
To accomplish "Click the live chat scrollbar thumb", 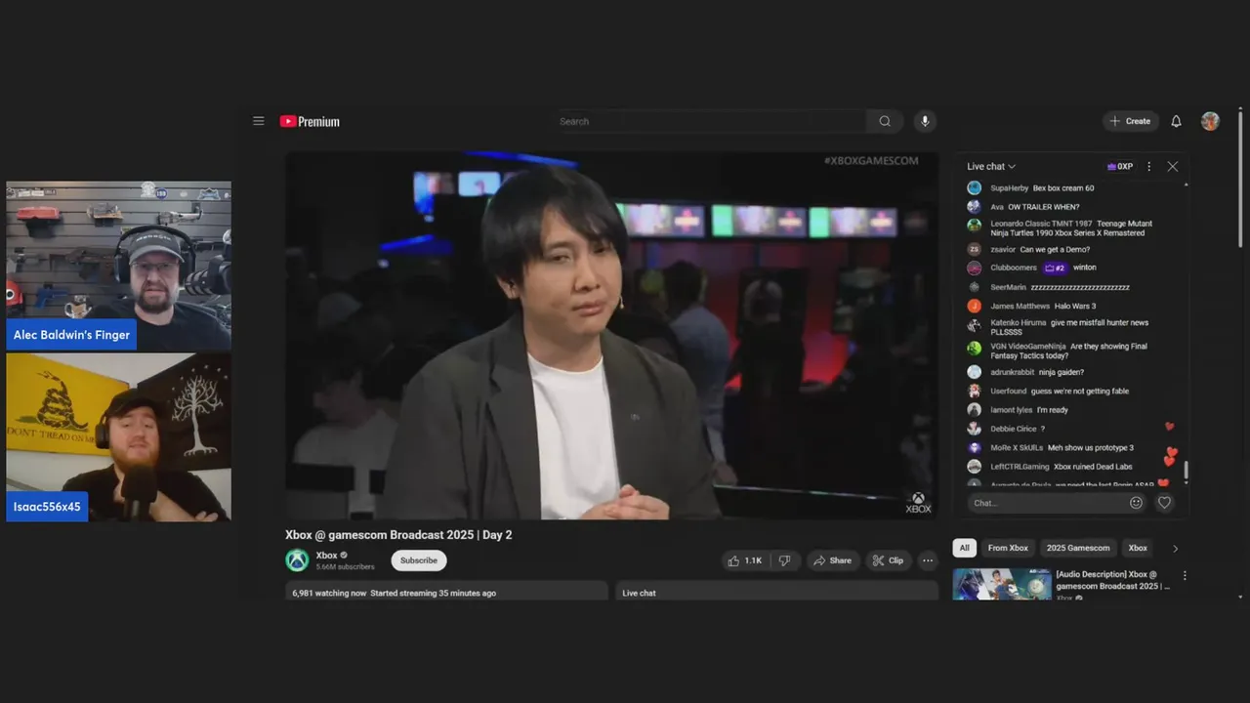I will coord(1187,471).
